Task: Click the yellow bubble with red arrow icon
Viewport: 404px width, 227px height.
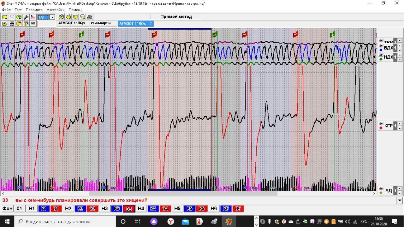Action: click(x=68, y=17)
